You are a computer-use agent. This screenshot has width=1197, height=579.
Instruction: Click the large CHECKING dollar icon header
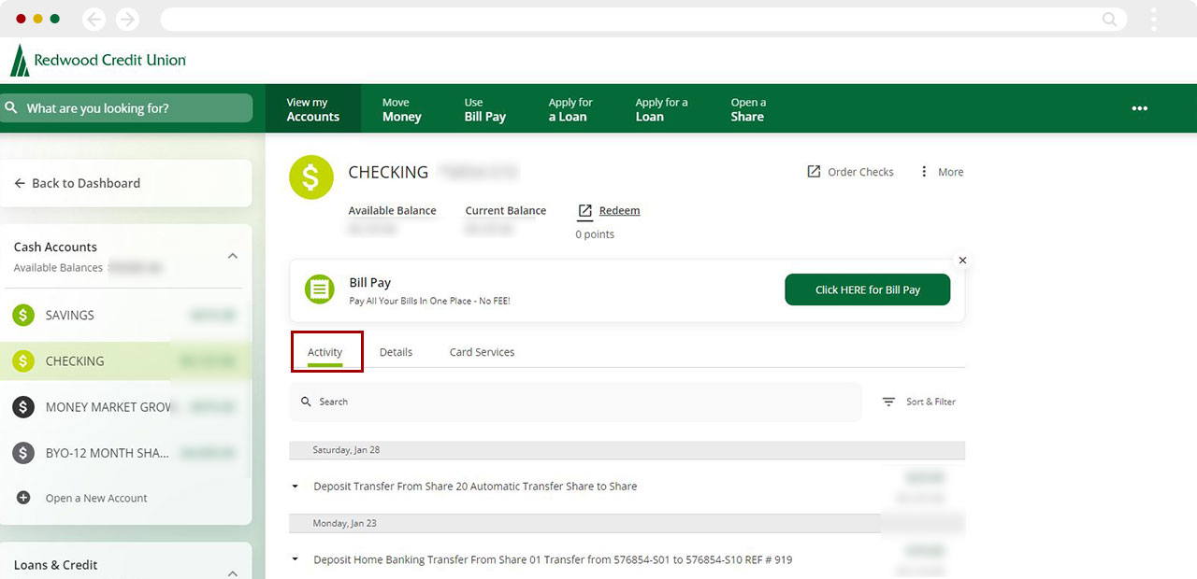click(x=311, y=177)
